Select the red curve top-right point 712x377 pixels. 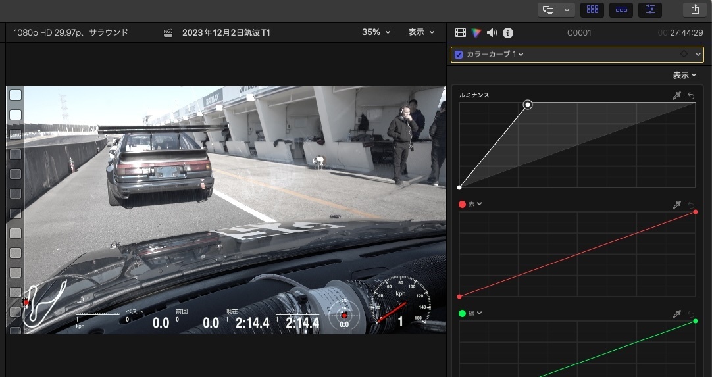coord(696,212)
